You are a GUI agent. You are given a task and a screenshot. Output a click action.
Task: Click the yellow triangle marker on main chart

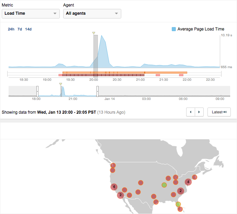[x=93, y=33]
